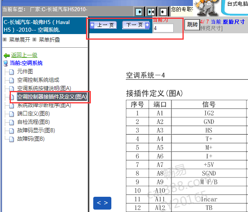Click the 当前:空调系统 node

pyautogui.click(x=26, y=63)
